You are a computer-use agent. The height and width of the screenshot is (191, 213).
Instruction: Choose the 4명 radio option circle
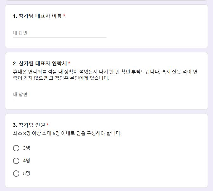click(16, 161)
